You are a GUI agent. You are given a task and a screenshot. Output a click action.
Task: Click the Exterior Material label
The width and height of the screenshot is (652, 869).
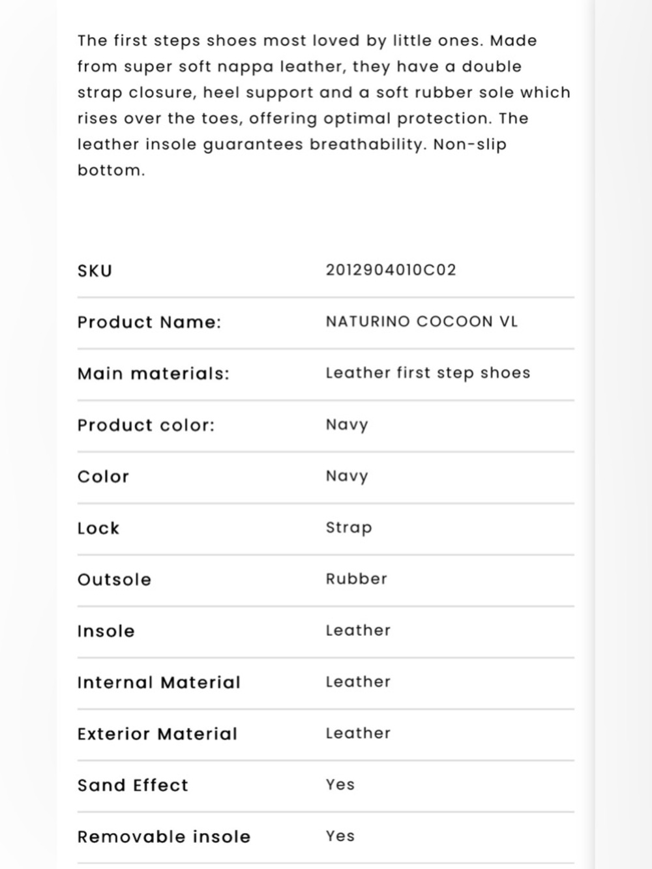[x=157, y=734]
